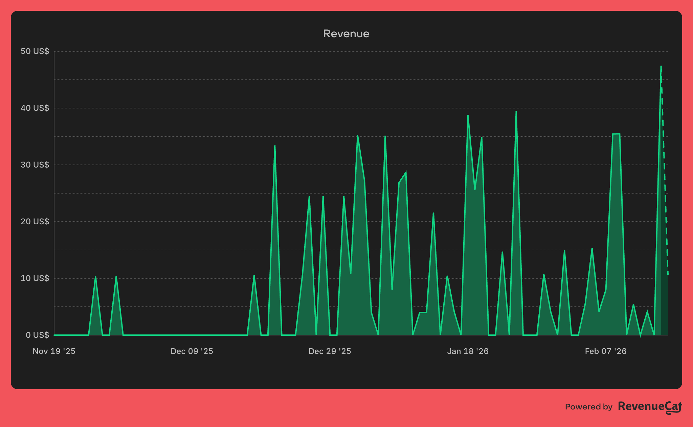Click the highest revenue peak near 47 US$
The height and width of the screenshot is (427, 693).
point(661,67)
